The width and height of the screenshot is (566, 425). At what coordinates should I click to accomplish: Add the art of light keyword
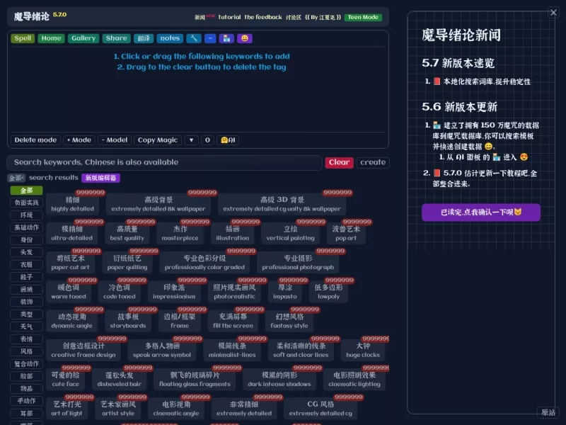[x=67, y=409]
